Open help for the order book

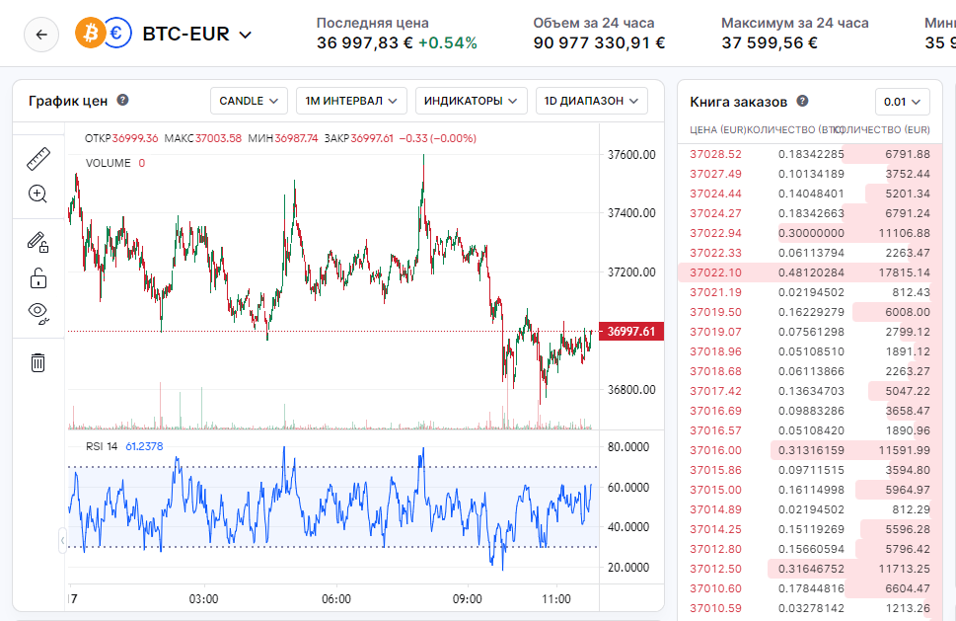click(x=802, y=102)
